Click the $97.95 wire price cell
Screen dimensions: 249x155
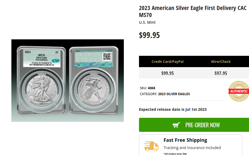(x=221, y=73)
